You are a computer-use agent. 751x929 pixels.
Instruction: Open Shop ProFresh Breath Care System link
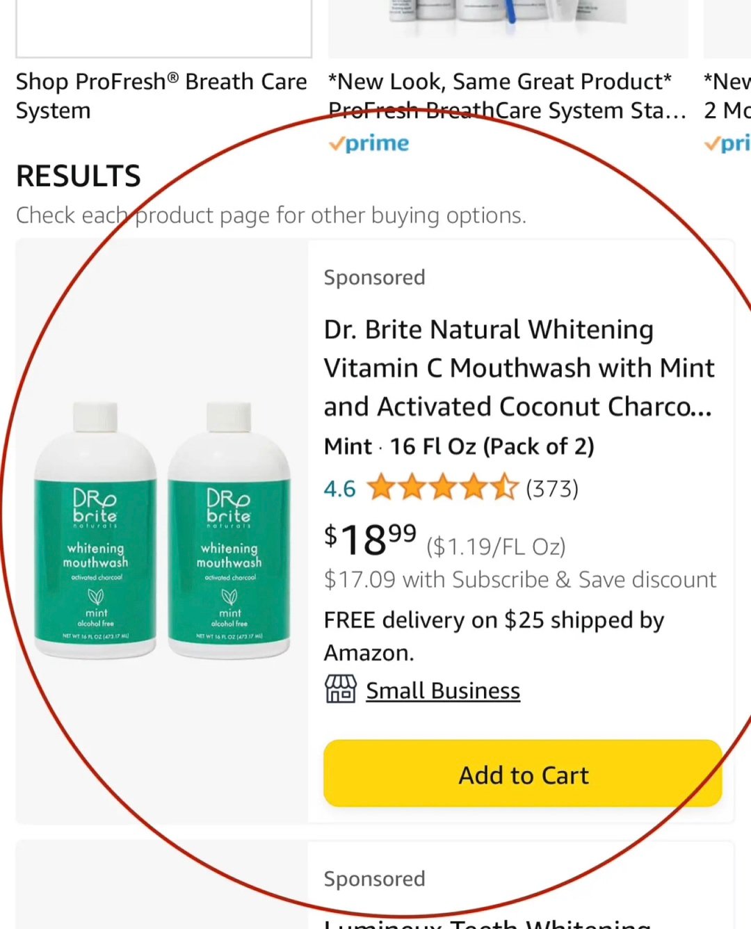point(161,96)
